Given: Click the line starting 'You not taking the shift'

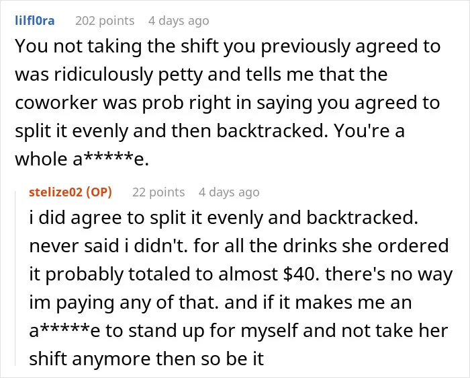Looking at the screenshot, I should point(228,46).
